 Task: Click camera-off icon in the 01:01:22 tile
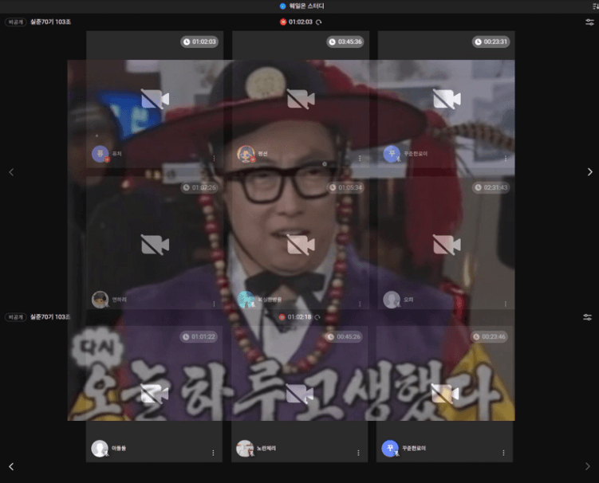click(x=154, y=394)
